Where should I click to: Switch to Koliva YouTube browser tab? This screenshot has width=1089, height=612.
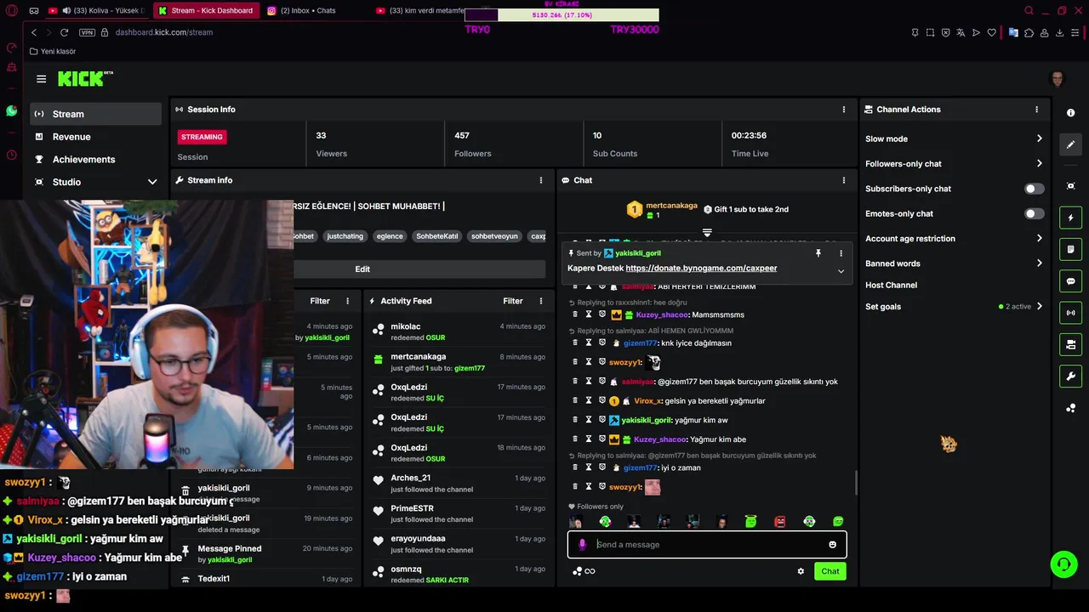click(x=97, y=10)
